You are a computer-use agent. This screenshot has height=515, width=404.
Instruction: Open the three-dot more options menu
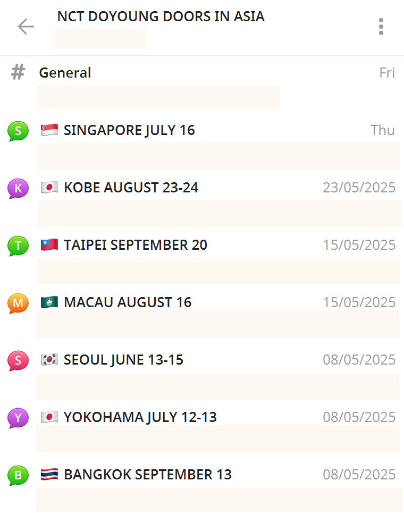[x=381, y=27]
